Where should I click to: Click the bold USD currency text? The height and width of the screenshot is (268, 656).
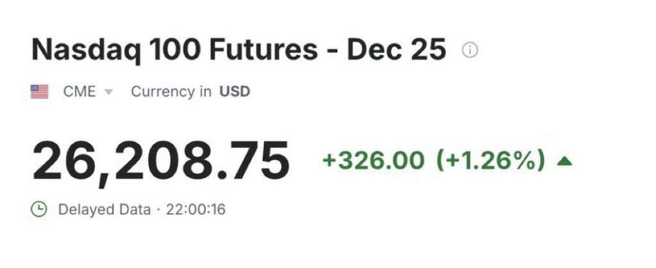(235, 91)
